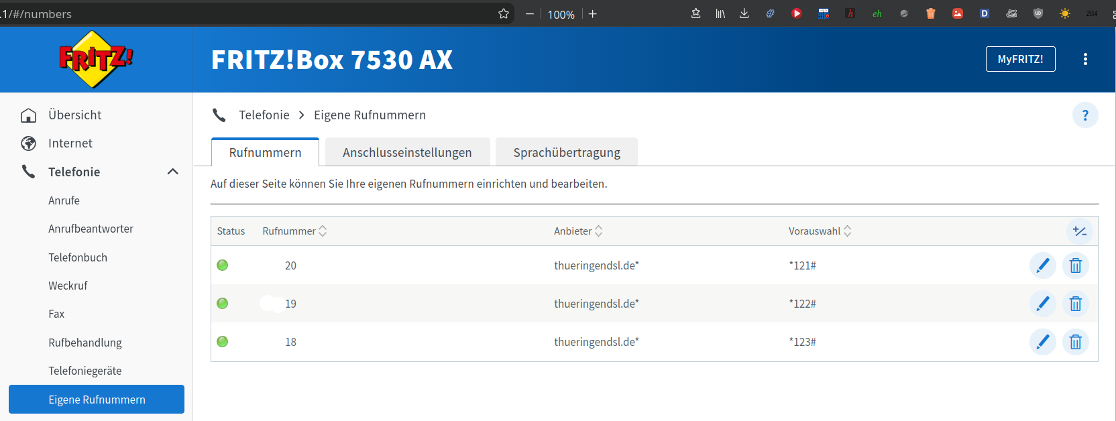Click the Telefonie sidebar entry
This screenshot has height=421, width=1116.
pos(74,172)
